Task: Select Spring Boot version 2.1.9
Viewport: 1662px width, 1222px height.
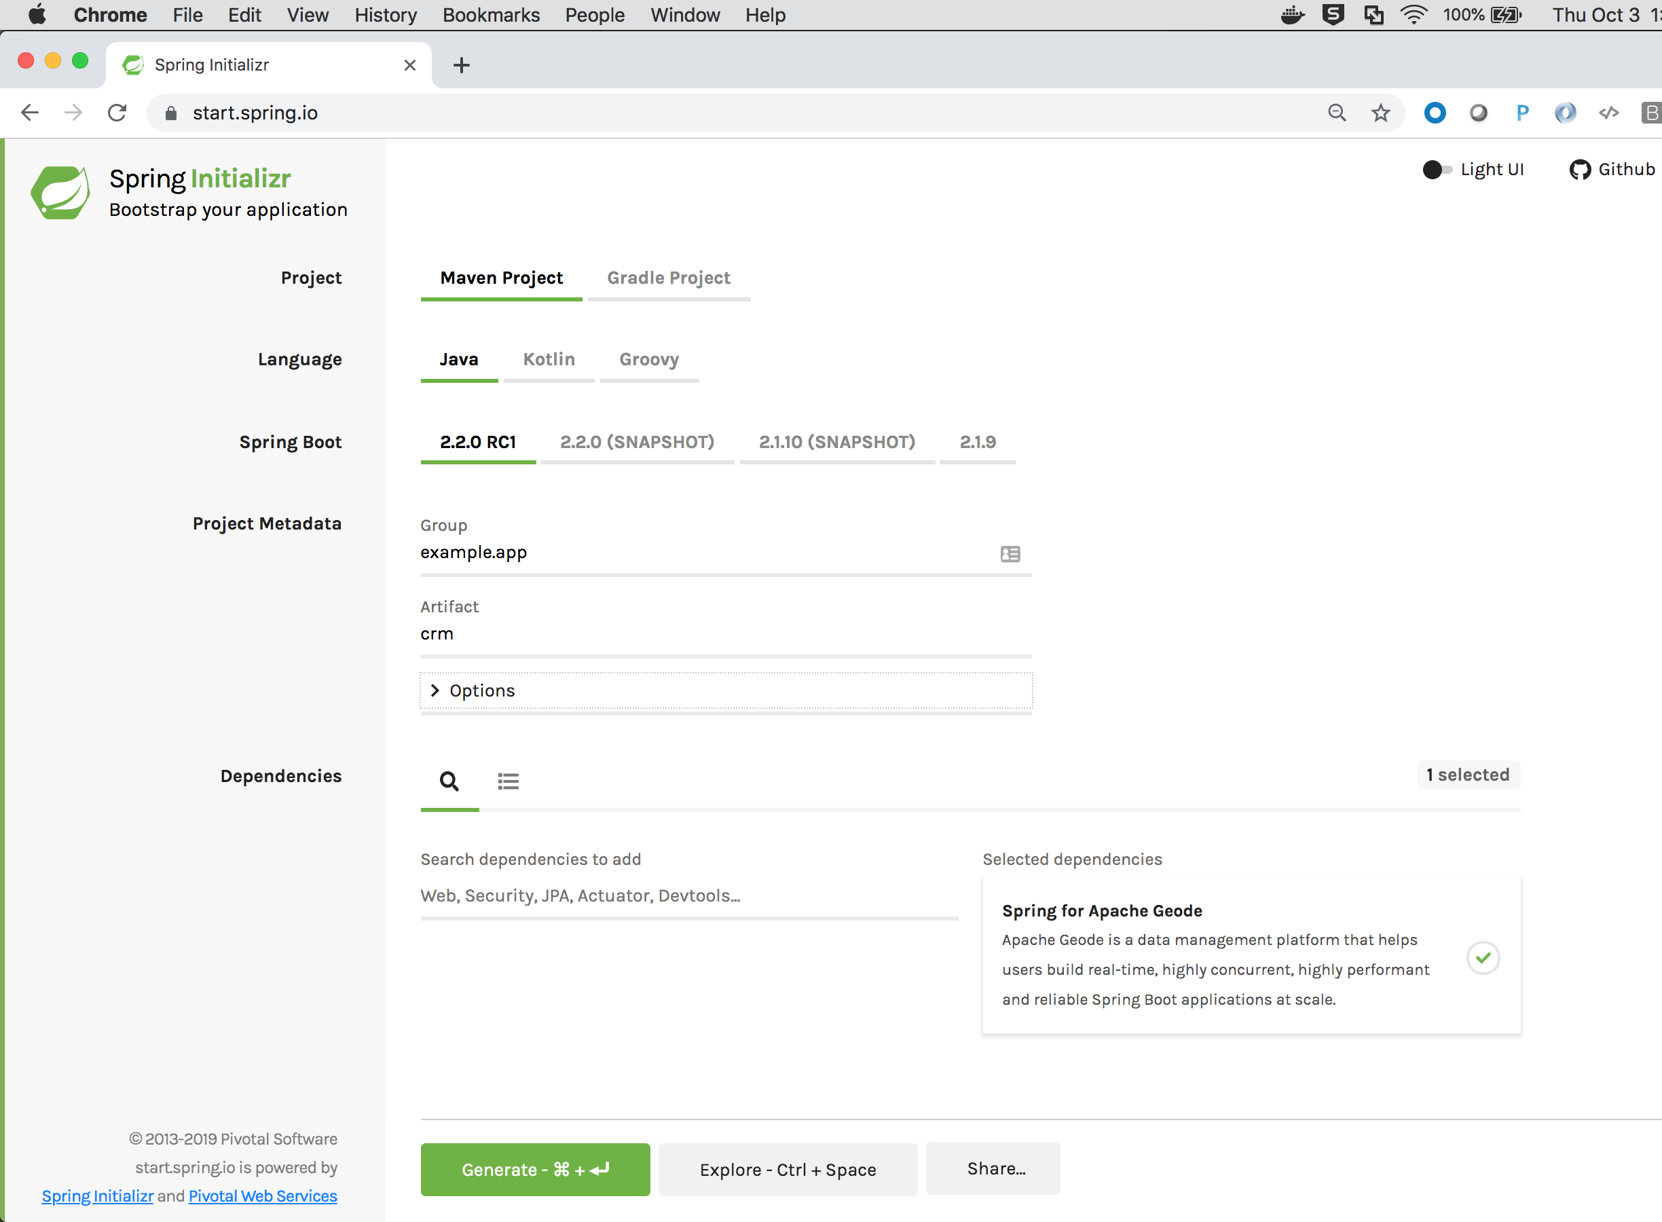Action: 977,443
